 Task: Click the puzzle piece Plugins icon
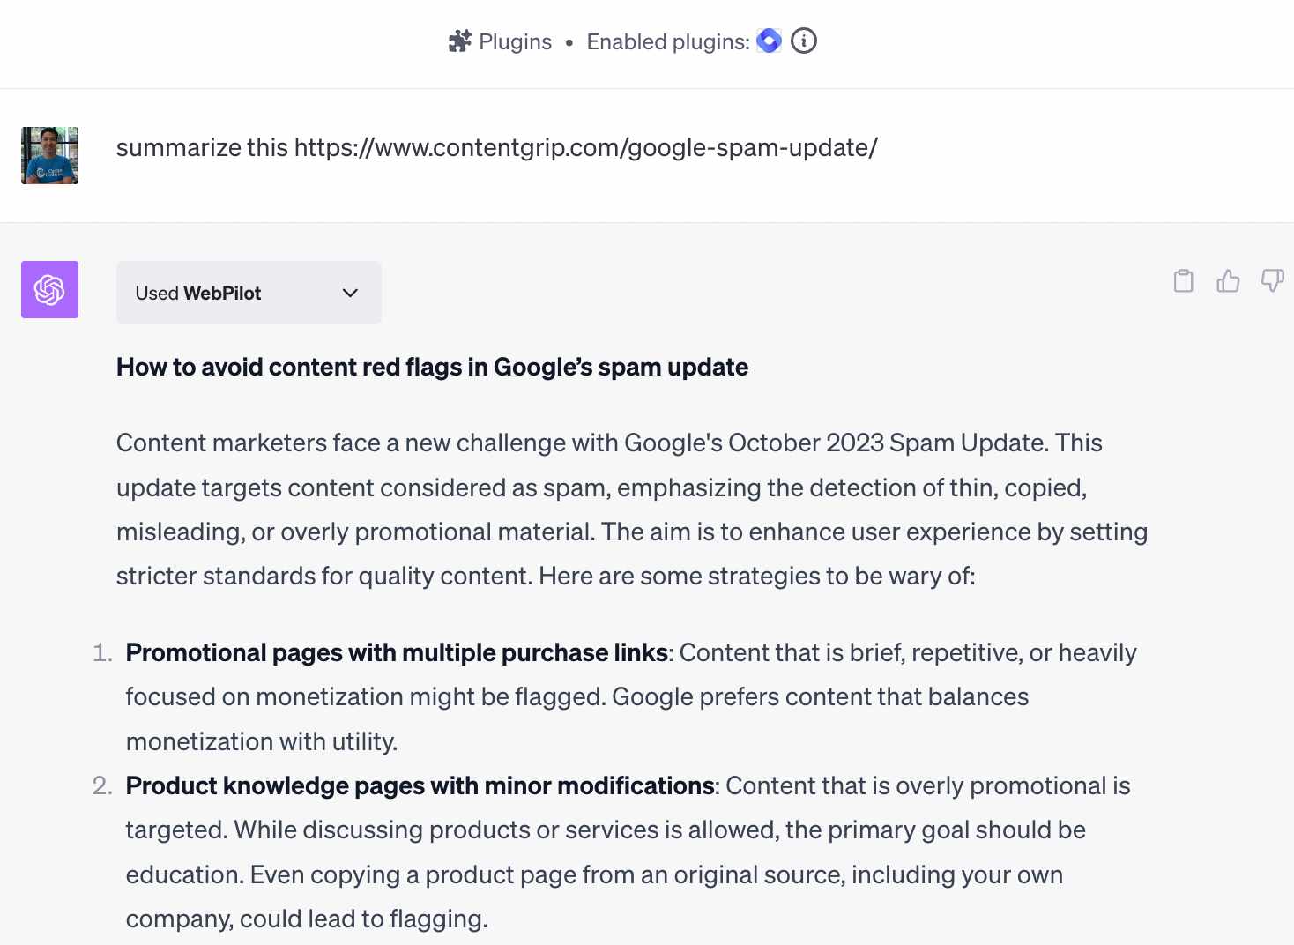click(460, 41)
